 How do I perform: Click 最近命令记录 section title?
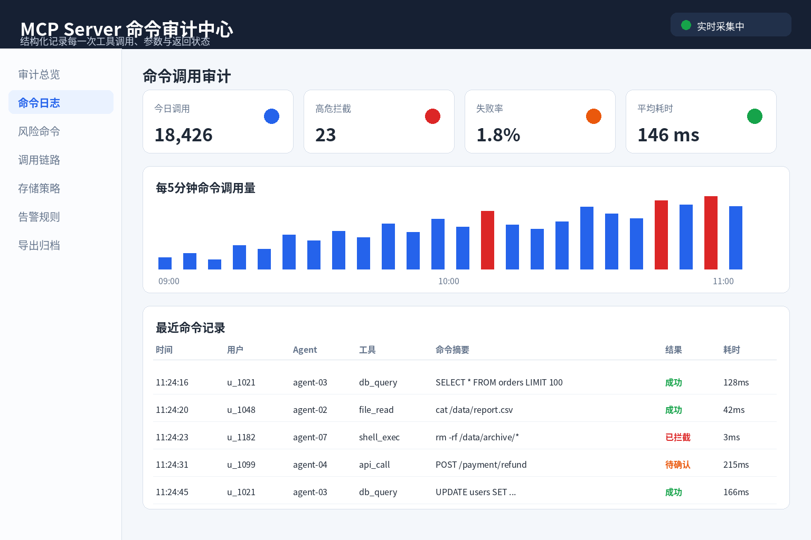click(x=191, y=328)
